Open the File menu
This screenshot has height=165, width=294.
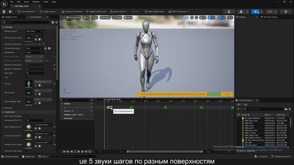pos(11,2)
